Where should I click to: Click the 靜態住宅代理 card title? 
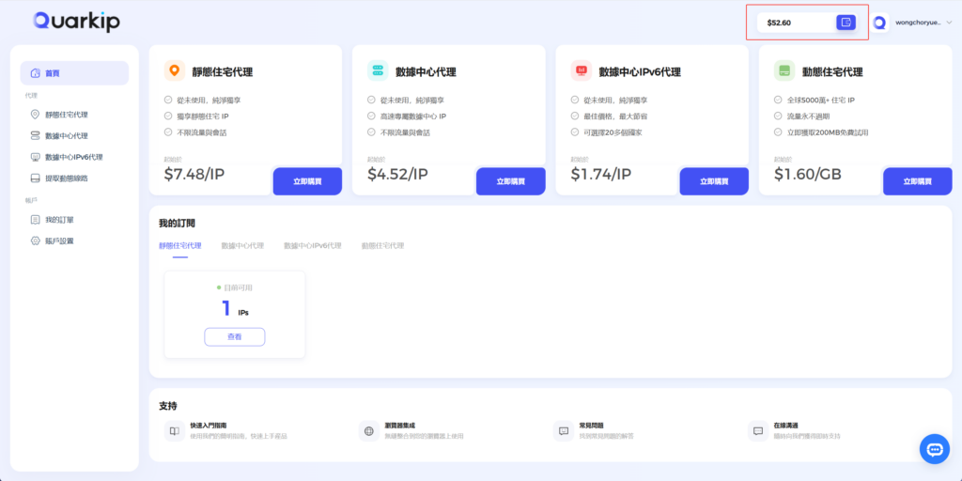222,71
